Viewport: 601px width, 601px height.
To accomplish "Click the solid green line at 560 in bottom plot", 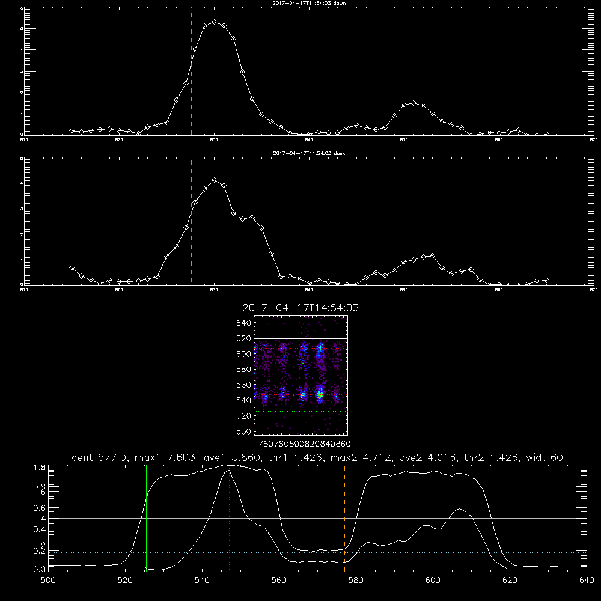I will coord(276,518).
